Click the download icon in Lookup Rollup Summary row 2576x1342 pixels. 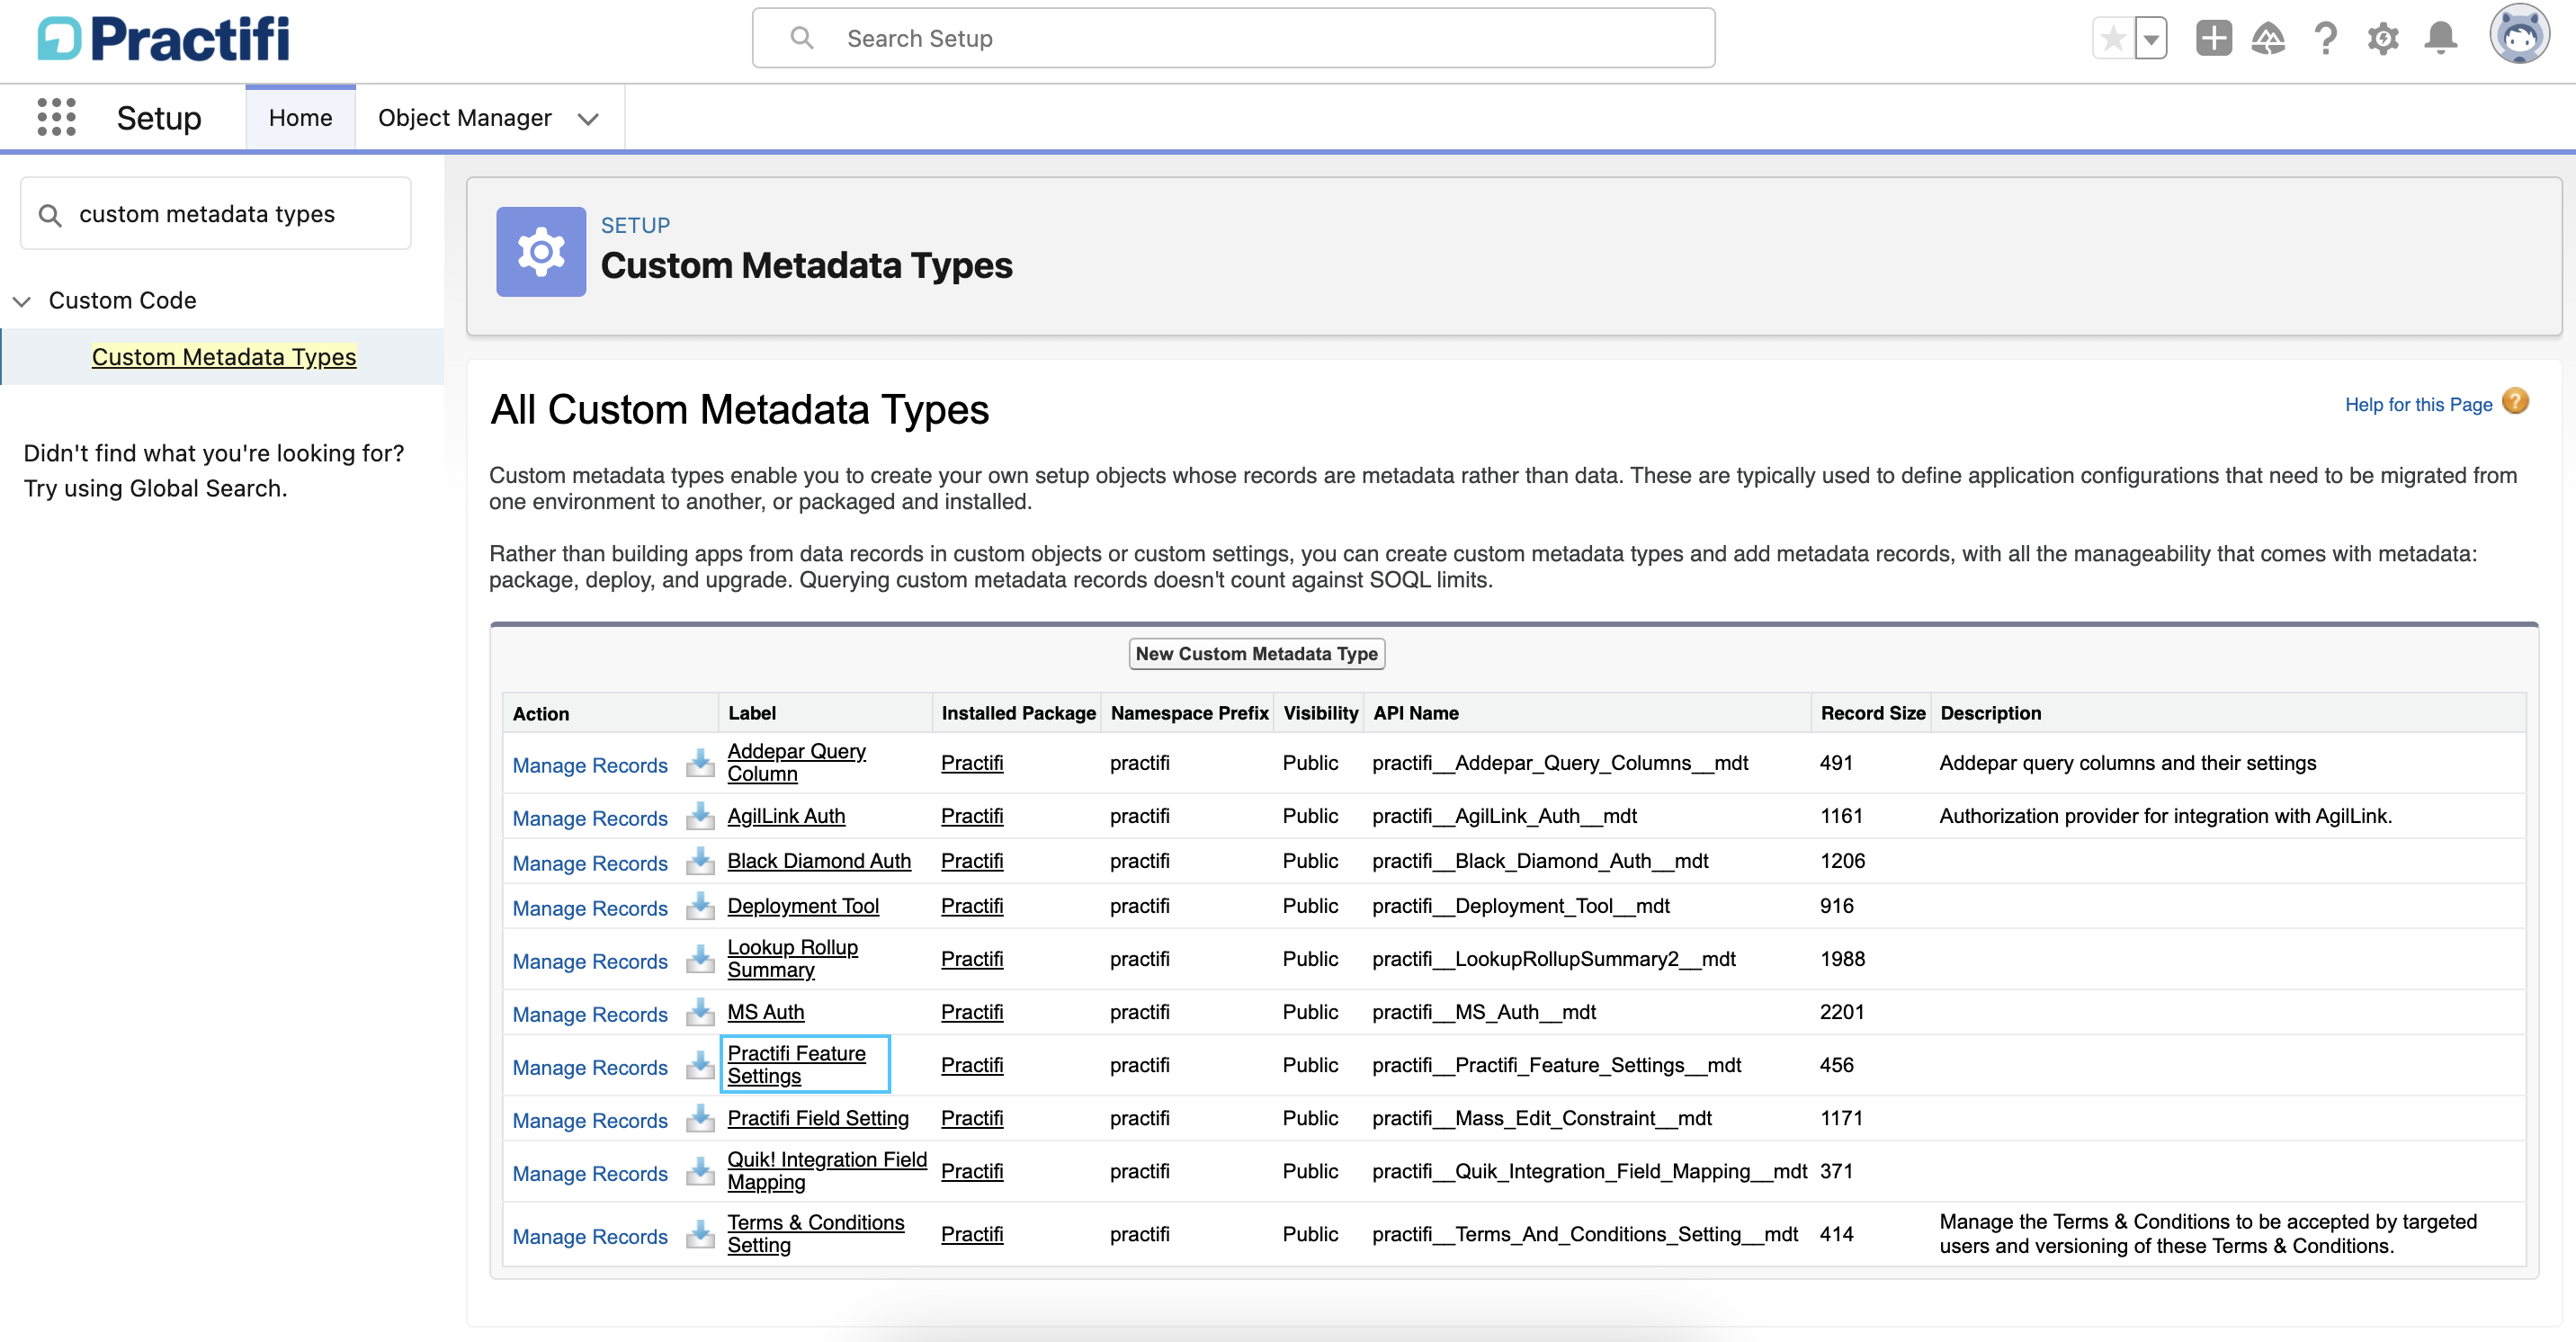[x=700, y=960]
